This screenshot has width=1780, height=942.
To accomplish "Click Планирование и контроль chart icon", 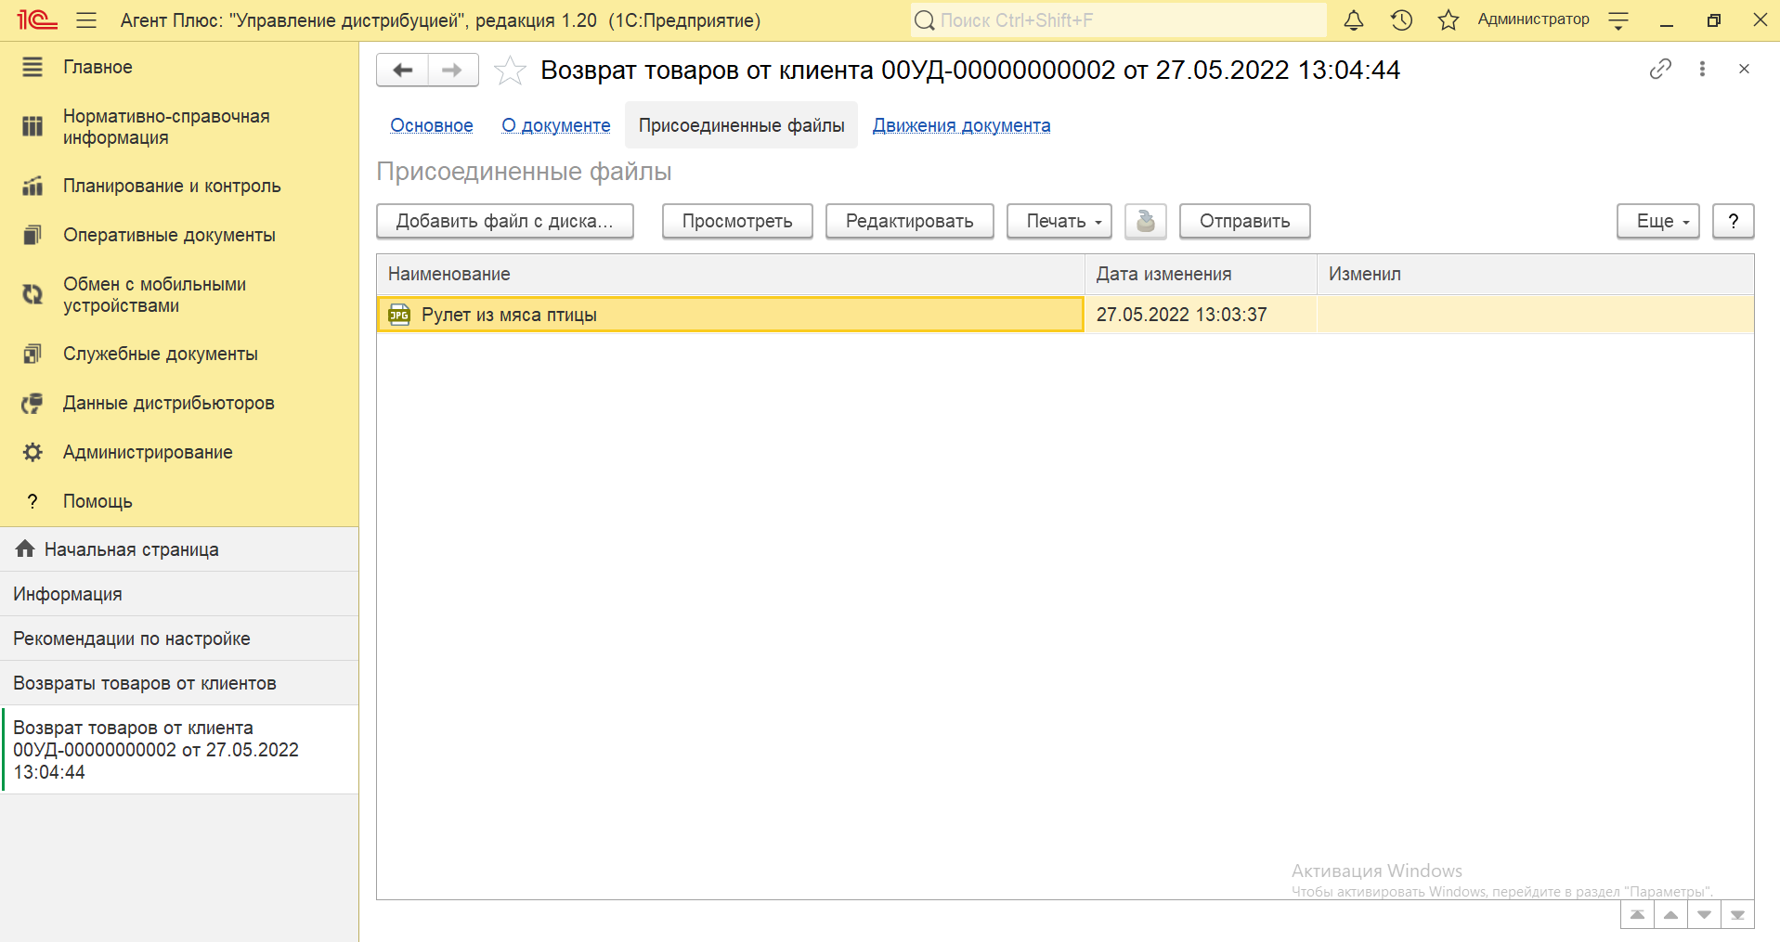I will [x=32, y=186].
